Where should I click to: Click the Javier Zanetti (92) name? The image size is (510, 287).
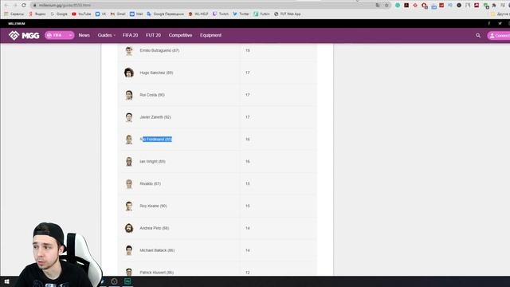pyautogui.click(x=155, y=117)
